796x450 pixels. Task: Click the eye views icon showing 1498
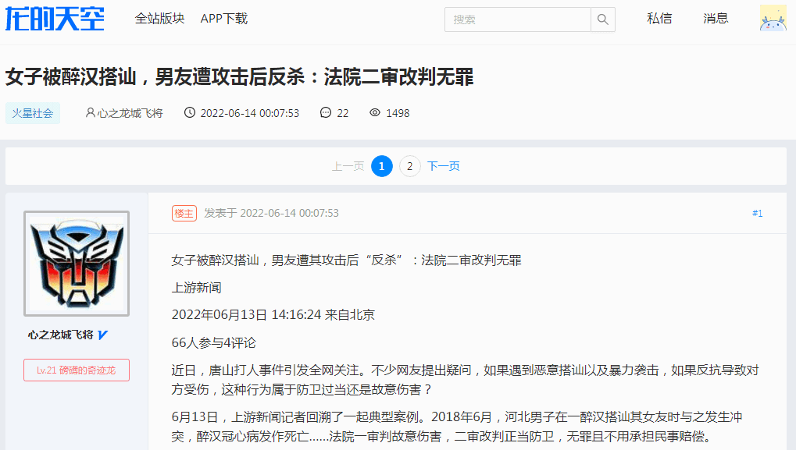(x=375, y=112)
